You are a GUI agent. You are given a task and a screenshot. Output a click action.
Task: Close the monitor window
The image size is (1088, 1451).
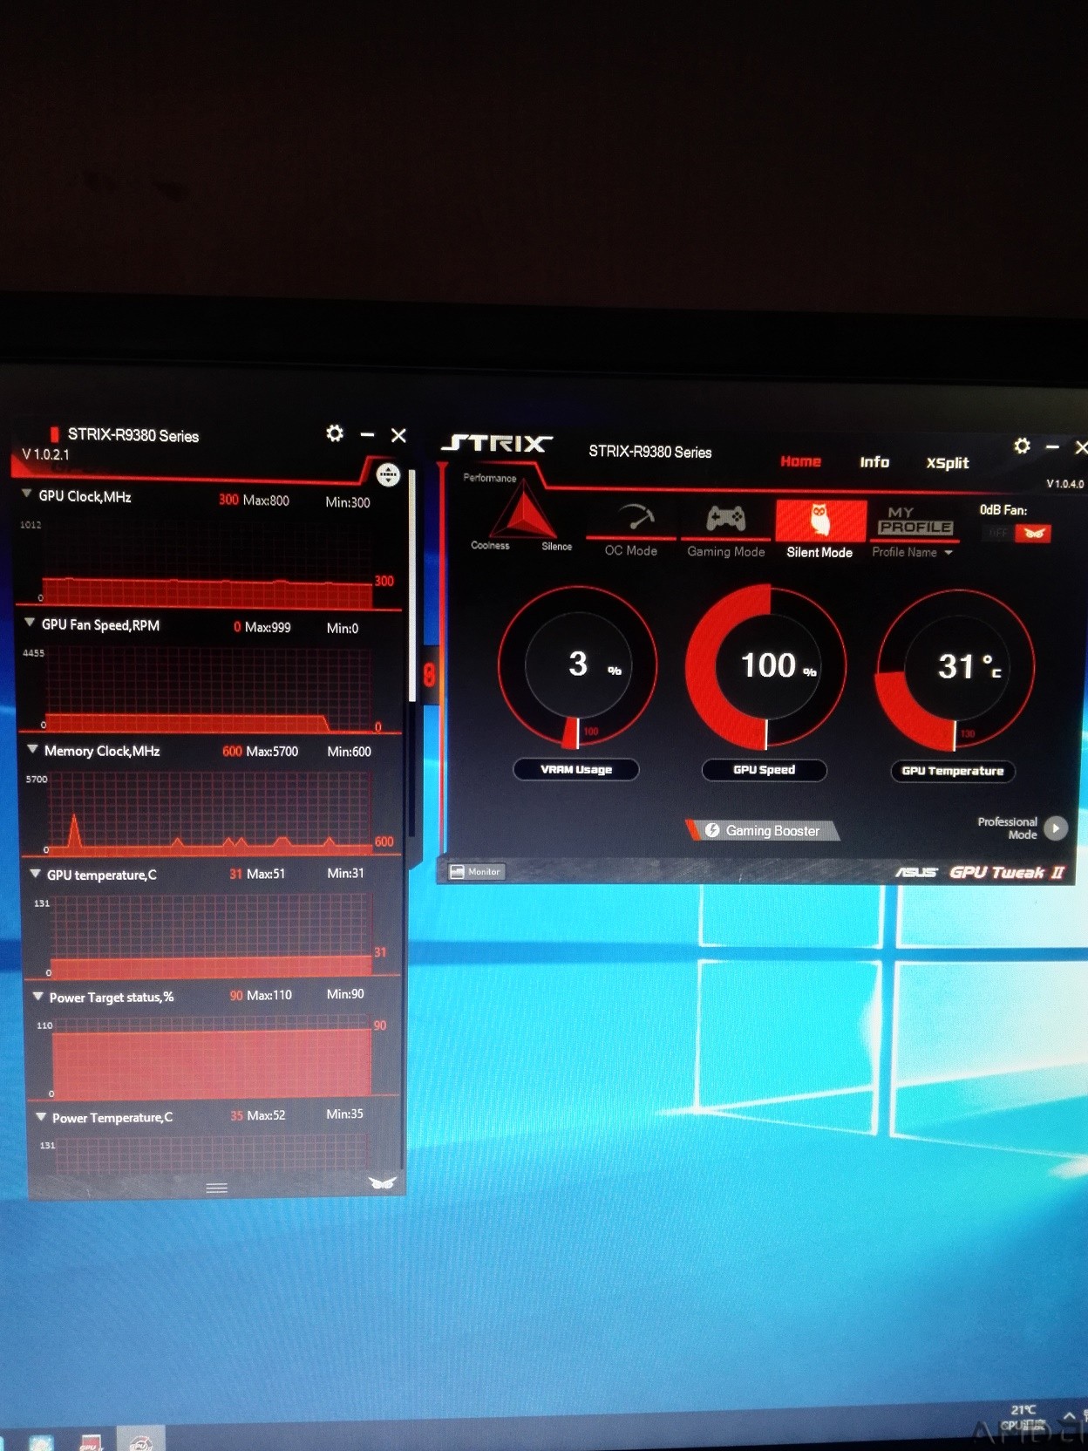coord(398,435)
